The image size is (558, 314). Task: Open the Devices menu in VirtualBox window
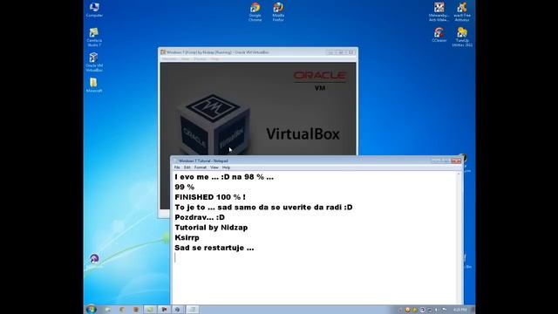coord(200,59)
